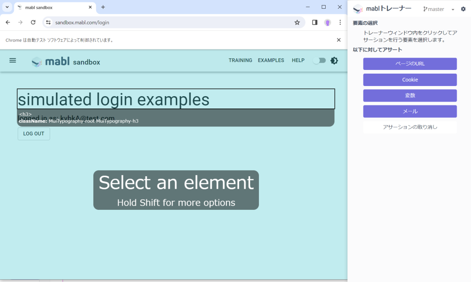Select the mabl sandbox browser tab
The width and height of the screenshot is (471, 282).
coord(55,7)
